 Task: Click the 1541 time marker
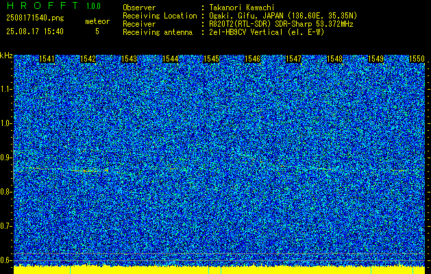(47, 59)
